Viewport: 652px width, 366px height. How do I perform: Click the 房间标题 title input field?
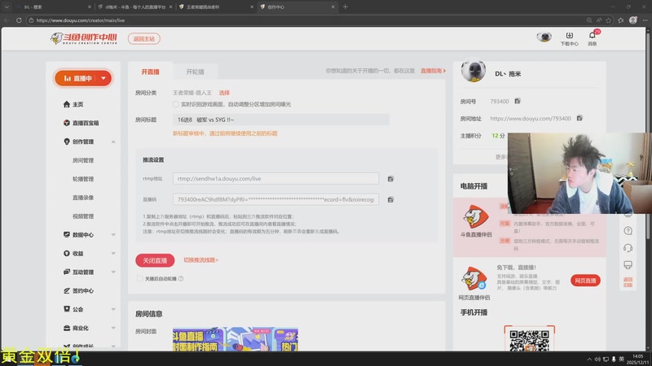[x=280, y=120]
